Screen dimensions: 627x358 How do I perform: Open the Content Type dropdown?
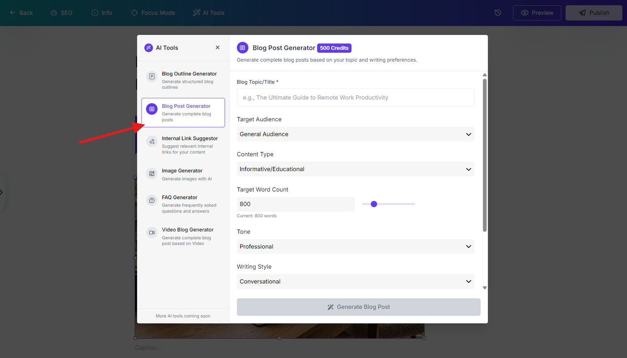pyautogui.click(x=356, y=169)
